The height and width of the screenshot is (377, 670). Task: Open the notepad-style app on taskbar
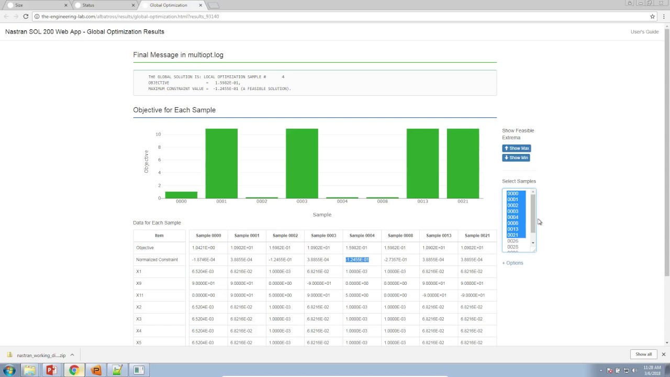(117, 370)
